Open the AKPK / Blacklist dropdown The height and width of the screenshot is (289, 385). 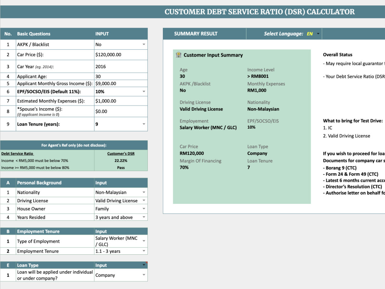pyautogui.click(x=144, y=44)
